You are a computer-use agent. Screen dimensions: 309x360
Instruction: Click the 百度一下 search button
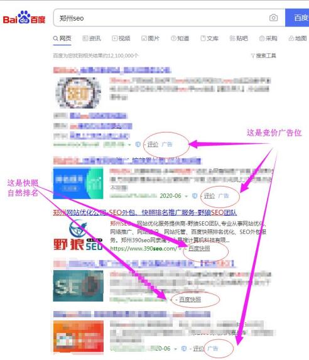pyautogui.click(x=297, y=18)
